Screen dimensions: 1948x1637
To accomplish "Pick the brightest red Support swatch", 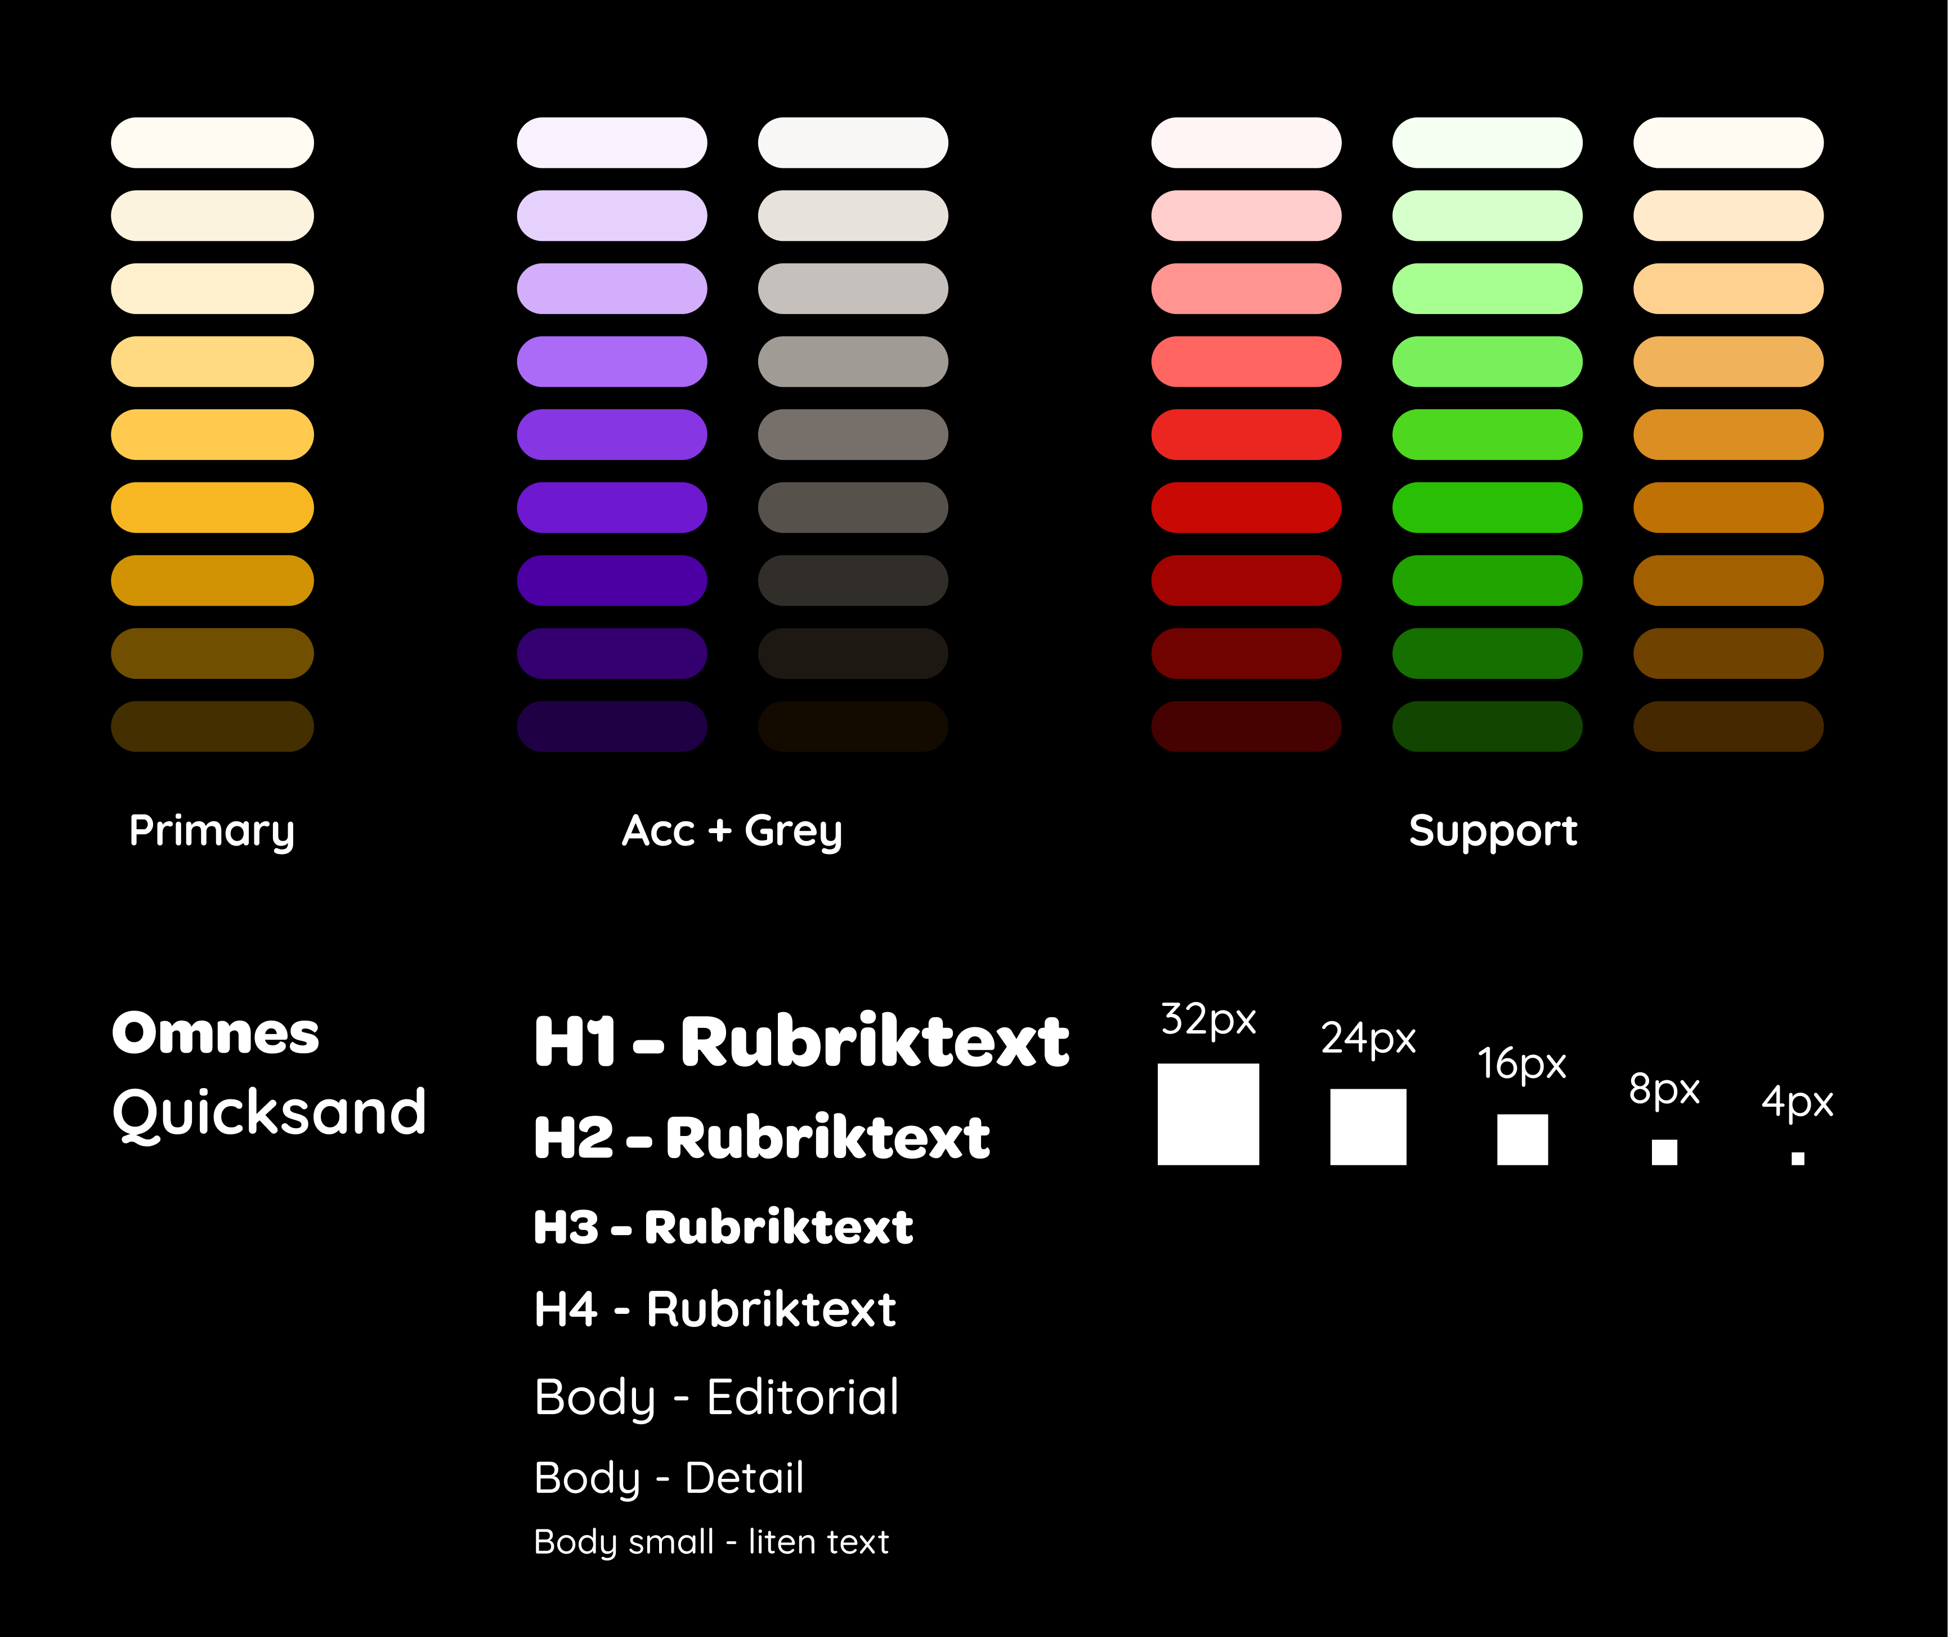I will pos(1246,435).
